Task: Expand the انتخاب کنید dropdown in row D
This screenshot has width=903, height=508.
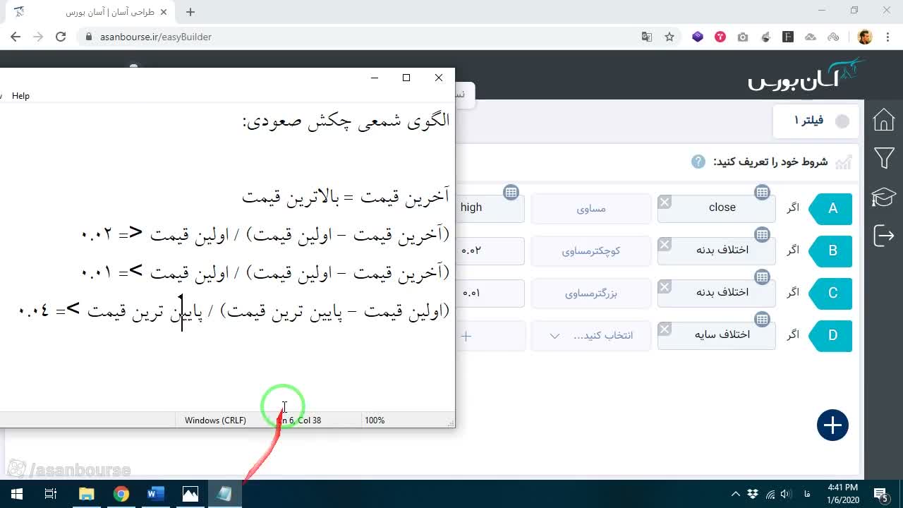Action: pos(591,335)
